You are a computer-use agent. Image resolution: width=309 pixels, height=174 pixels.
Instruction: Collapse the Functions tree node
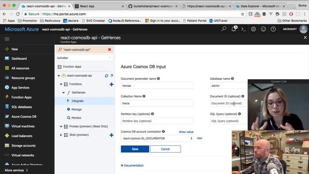pyautogui.click(x=61, y=84)
